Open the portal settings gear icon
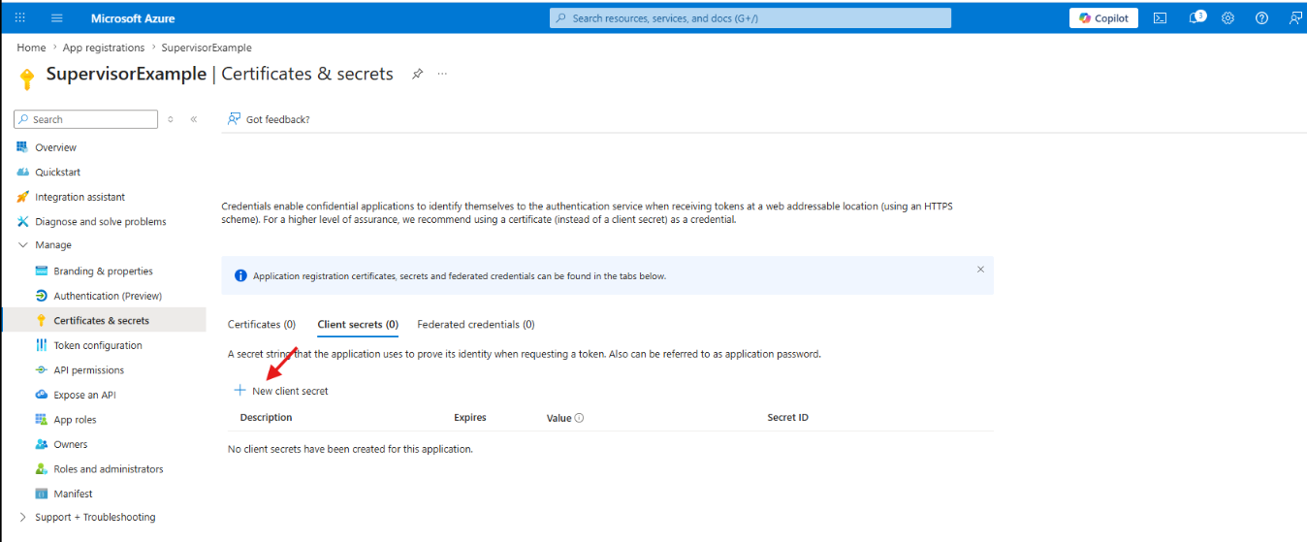1307x542 pixels. [x=1227, y=17]
